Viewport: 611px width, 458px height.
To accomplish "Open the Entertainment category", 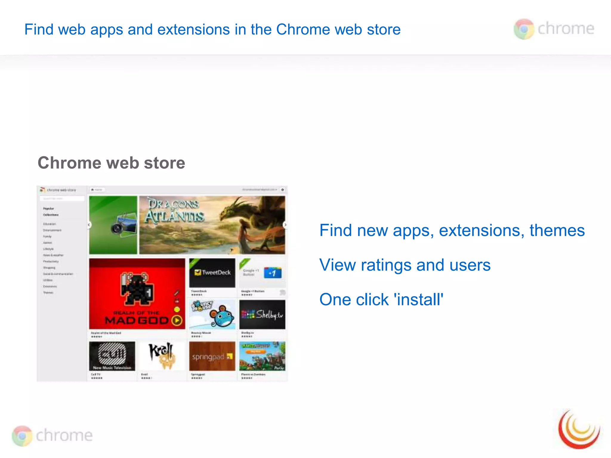I will tap(52, 230).
